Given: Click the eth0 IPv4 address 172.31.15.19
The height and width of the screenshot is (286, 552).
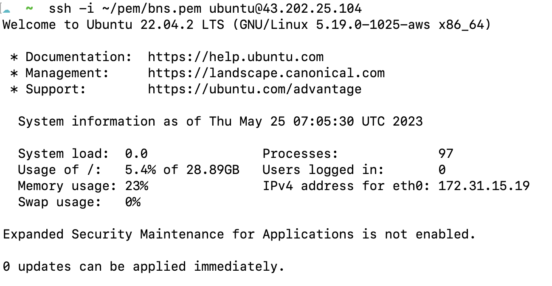Looking at the screenshot, I should [484, 186].
